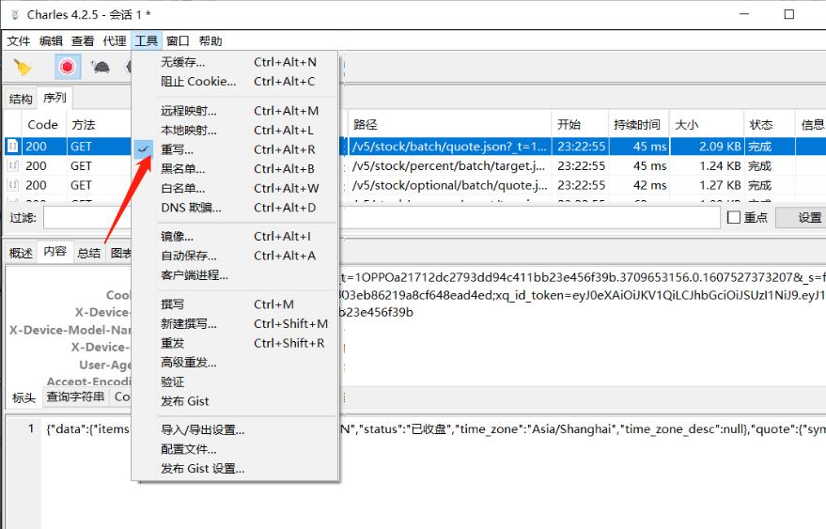Open the 查看 menu

(x=83, y=41)
